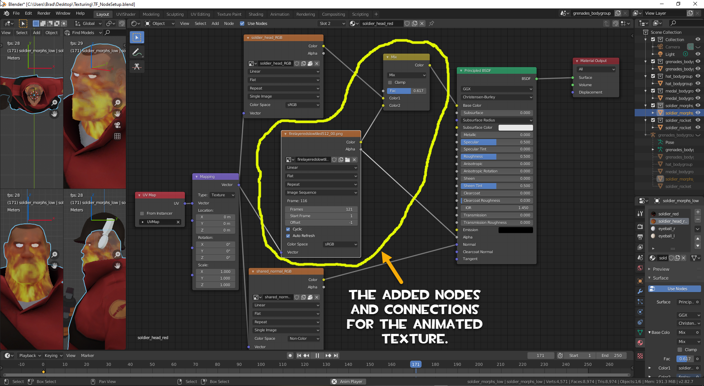Open World properties tab icon

click(640, 268)
